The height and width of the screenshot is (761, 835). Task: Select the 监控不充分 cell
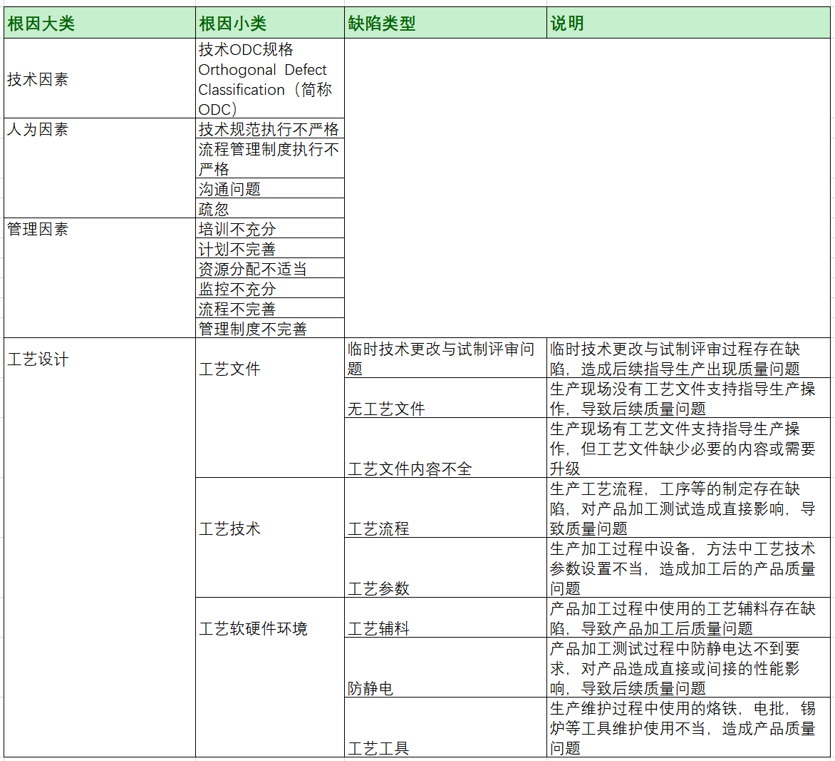coord(270,287)
